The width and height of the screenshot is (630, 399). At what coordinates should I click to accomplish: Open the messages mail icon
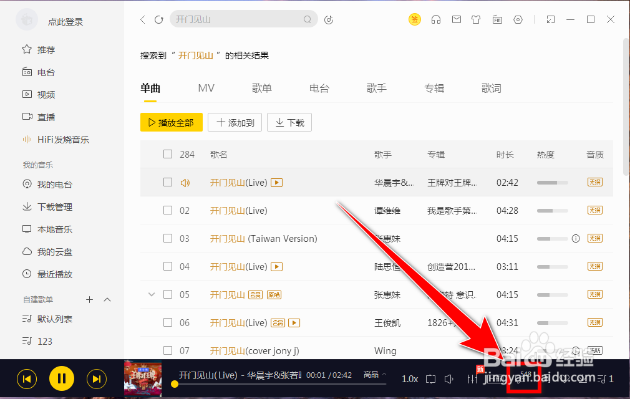tap(457, 19)
